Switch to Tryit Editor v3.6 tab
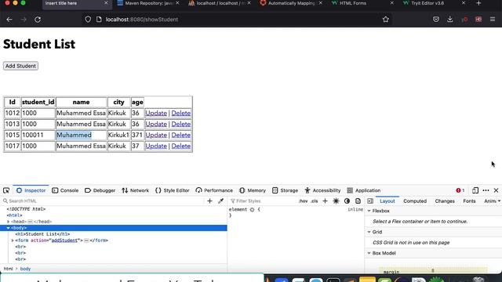Viewport: 502px width, 282px height. pos(434,3)
